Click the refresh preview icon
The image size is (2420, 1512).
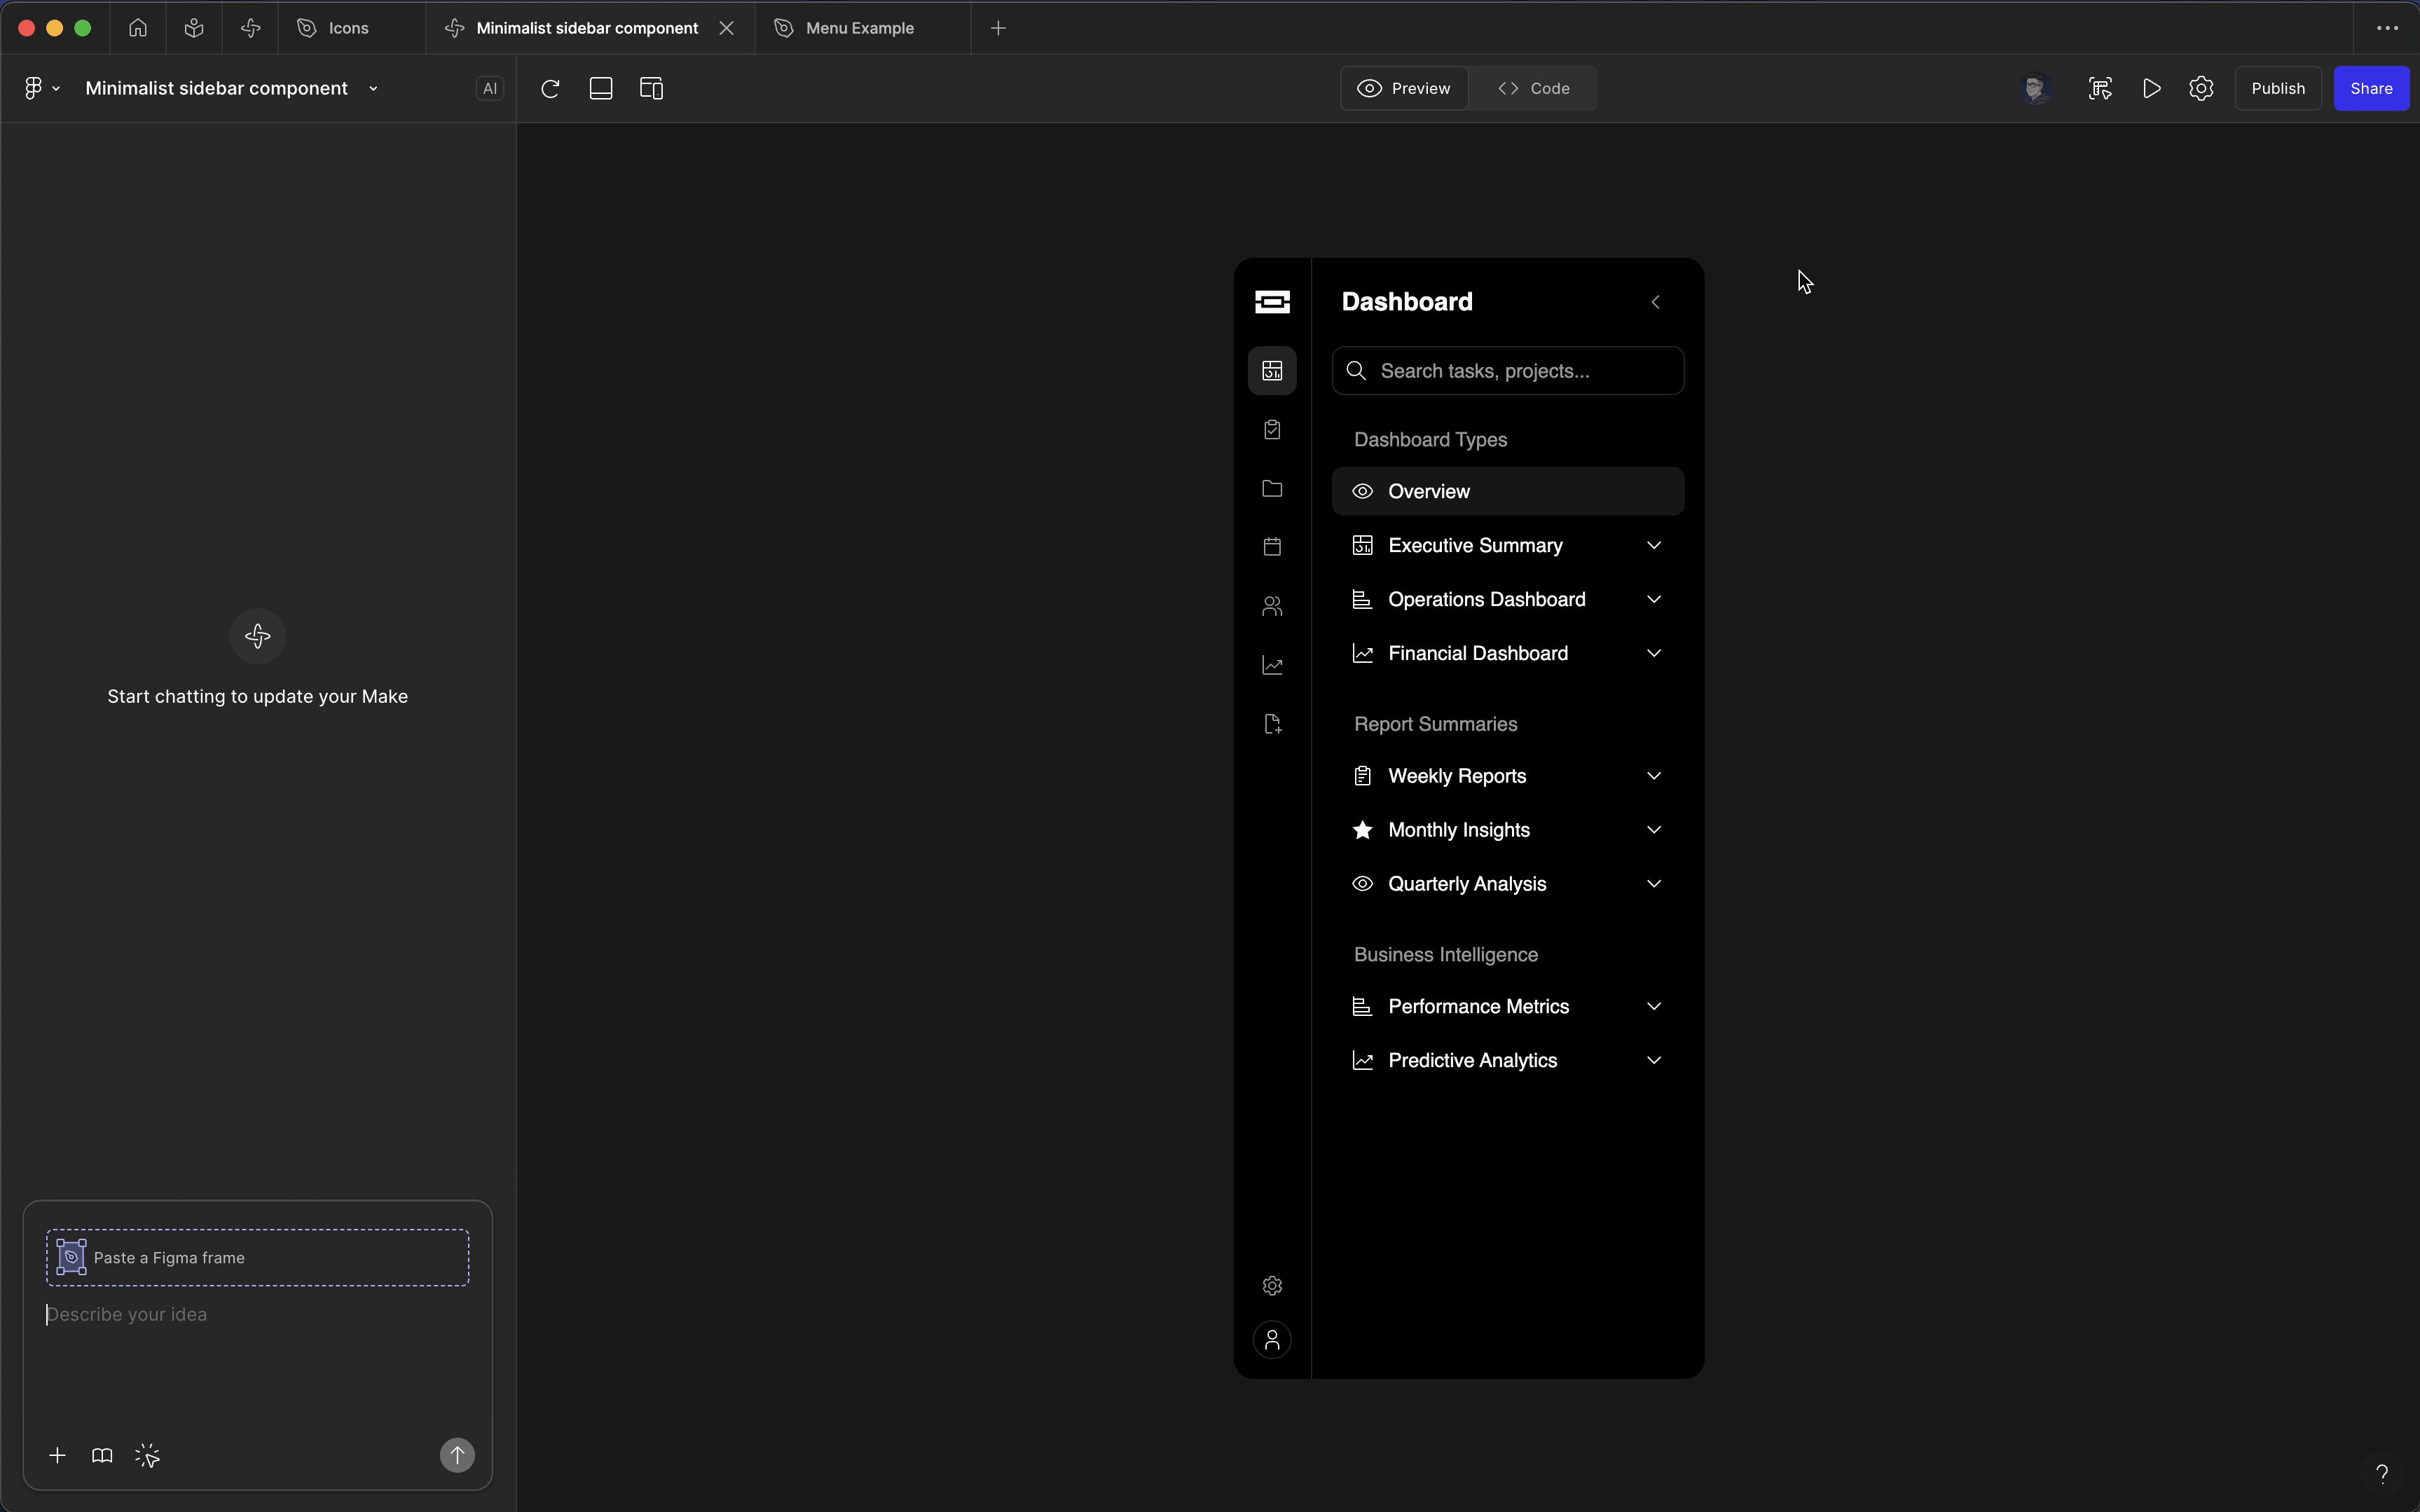click(x=550, y=89)
